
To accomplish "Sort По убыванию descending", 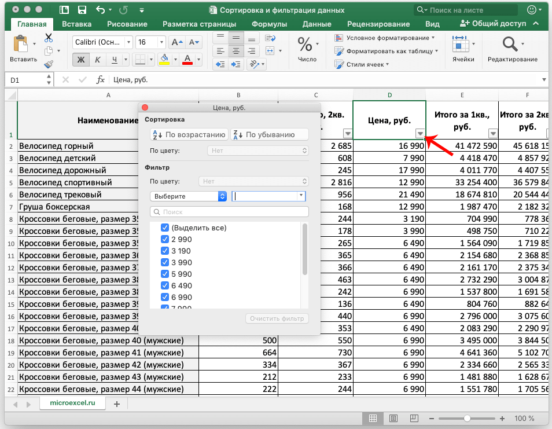I will 269,134.
